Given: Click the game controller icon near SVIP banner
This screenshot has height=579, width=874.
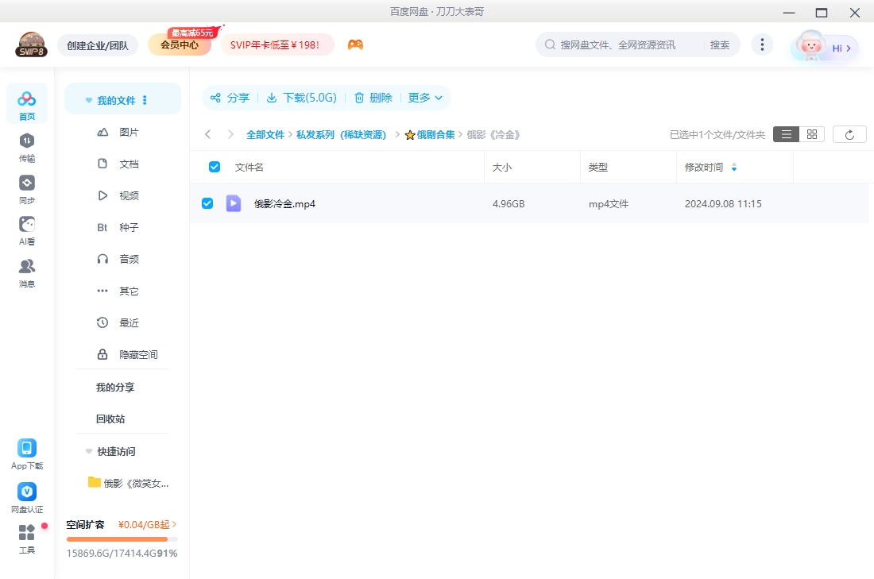Looking at the screenshot, I should coord(355,44).
